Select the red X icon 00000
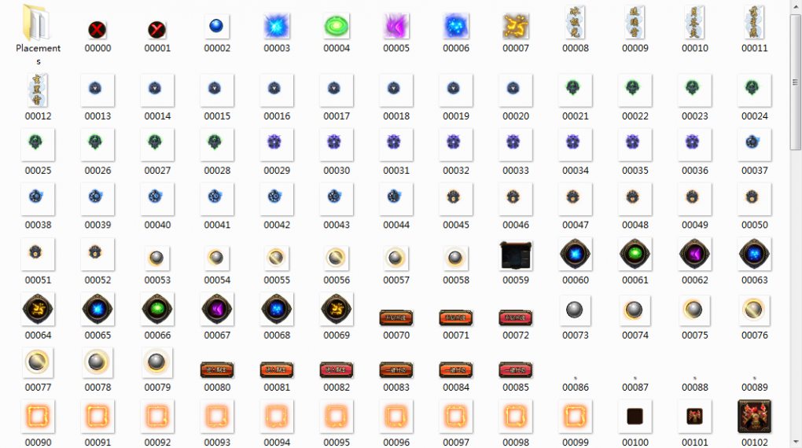Screen dimensions: 802x448 (97, 30)
